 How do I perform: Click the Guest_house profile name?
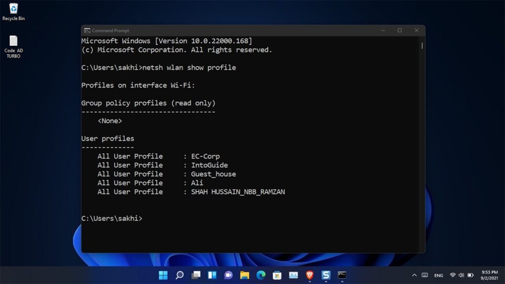214,174
